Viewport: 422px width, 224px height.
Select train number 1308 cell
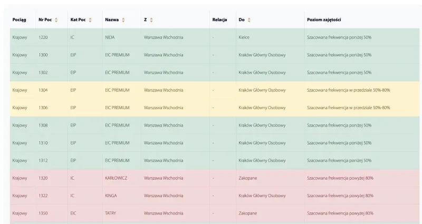tap(43, 125)
